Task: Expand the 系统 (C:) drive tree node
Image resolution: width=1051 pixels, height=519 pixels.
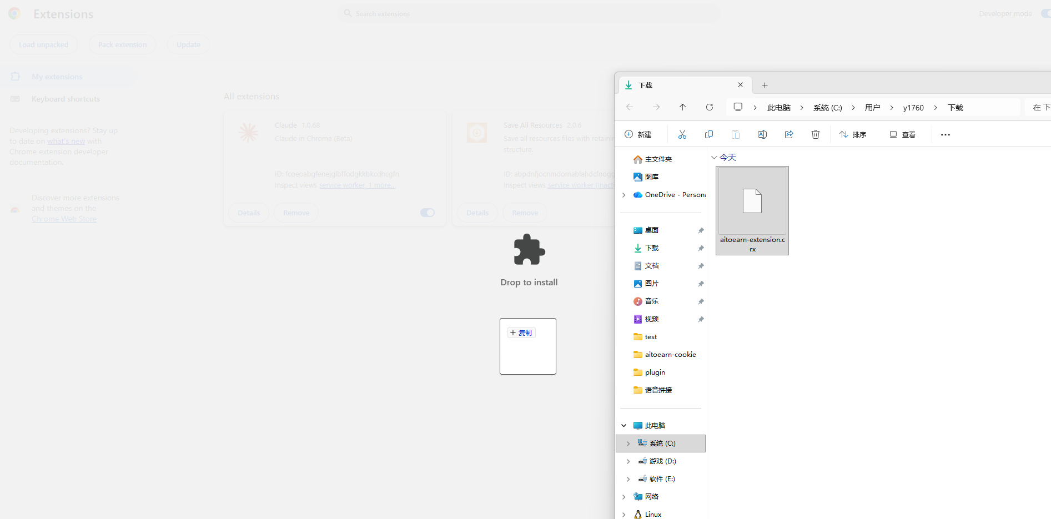Action: 628,444
